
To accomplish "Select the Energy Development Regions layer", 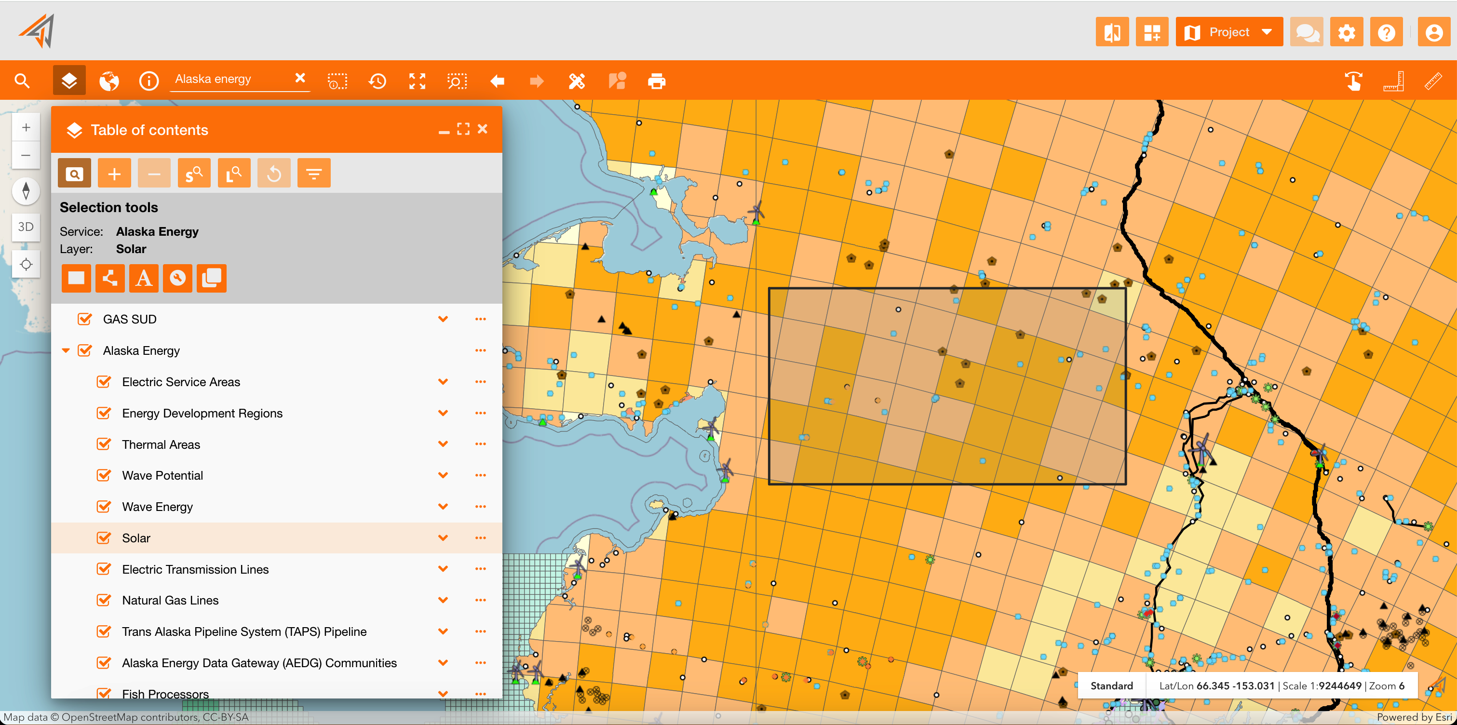I will tap(202, 414).
